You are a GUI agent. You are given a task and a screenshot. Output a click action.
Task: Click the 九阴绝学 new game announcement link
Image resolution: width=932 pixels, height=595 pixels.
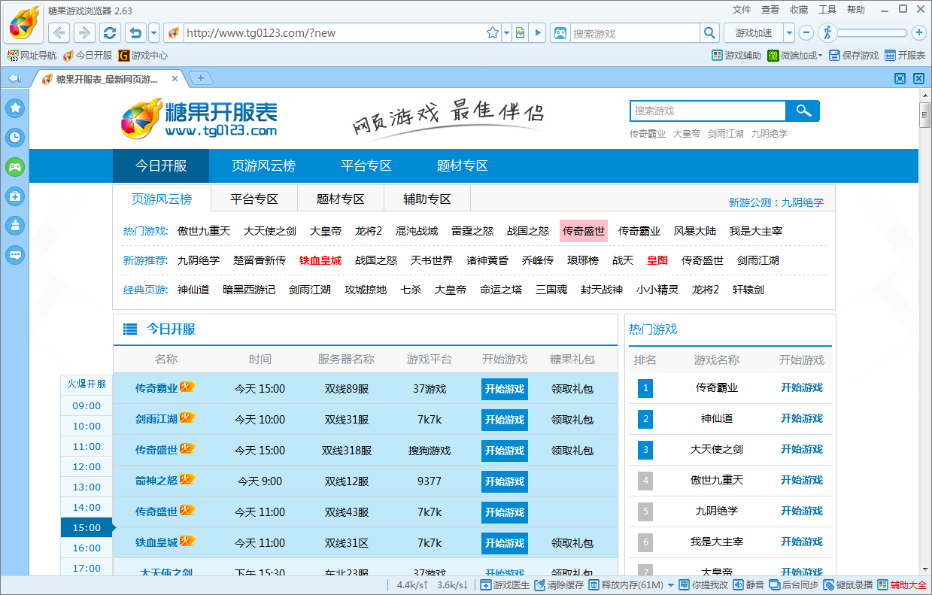[x=803, y=202]
